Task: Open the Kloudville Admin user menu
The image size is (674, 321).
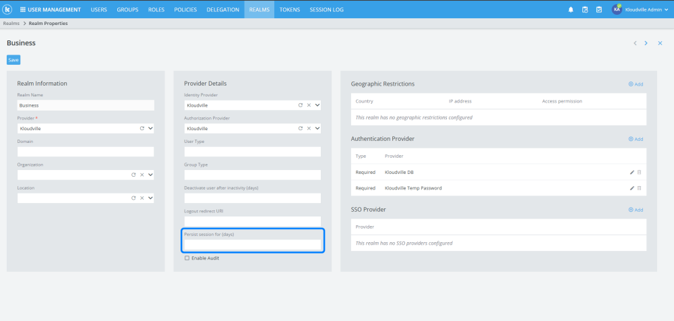Action: point(647,9)
